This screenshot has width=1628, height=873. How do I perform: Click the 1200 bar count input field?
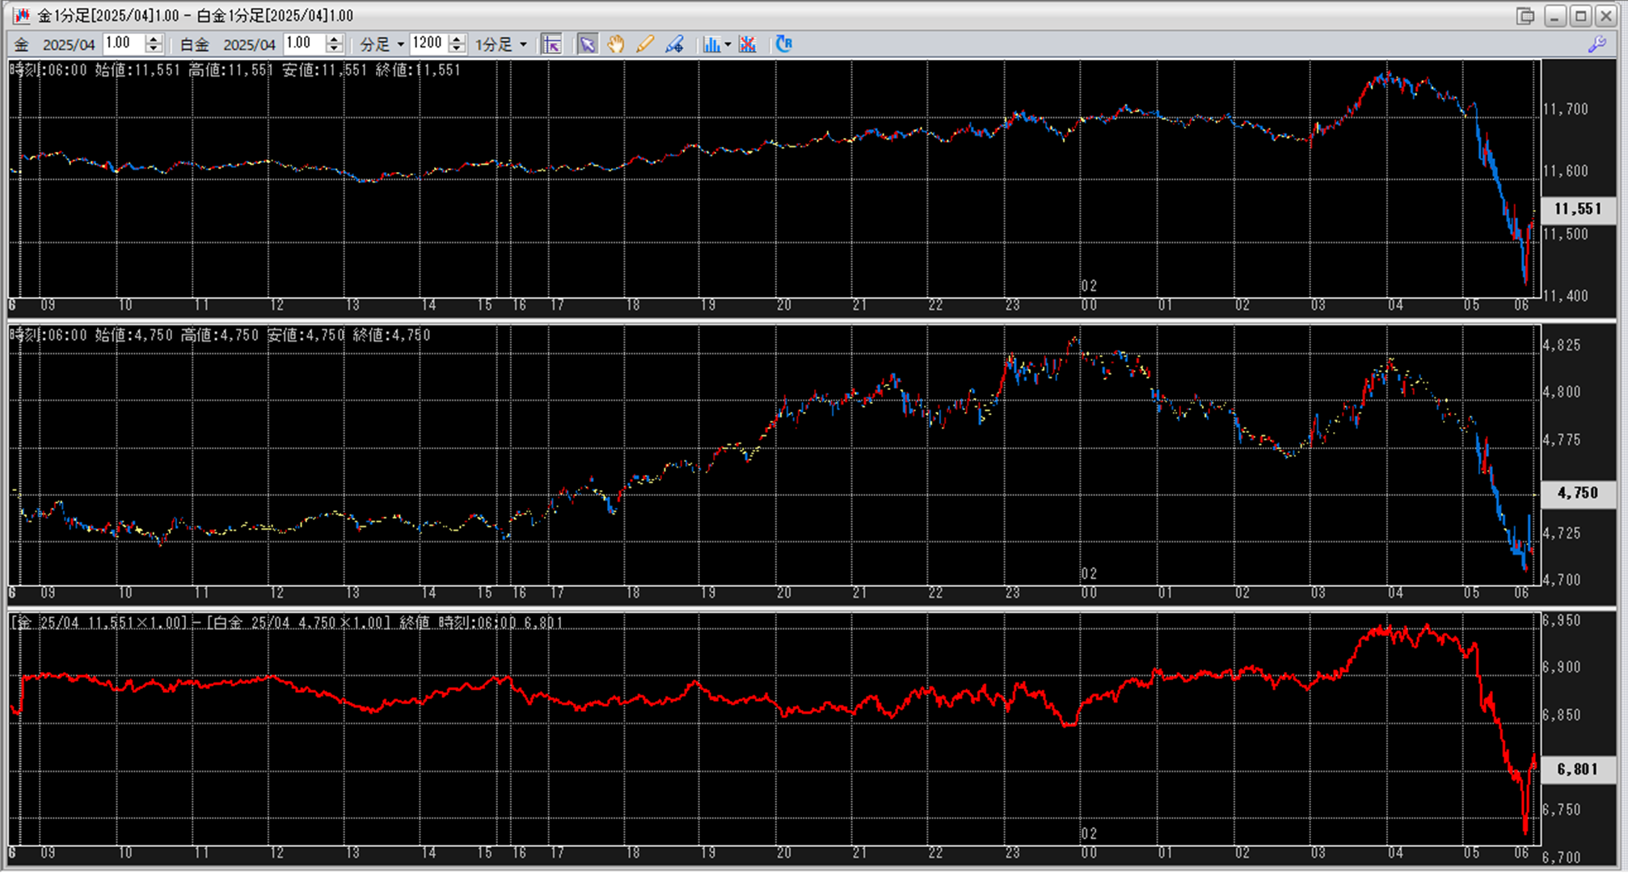tap(428, 44)
